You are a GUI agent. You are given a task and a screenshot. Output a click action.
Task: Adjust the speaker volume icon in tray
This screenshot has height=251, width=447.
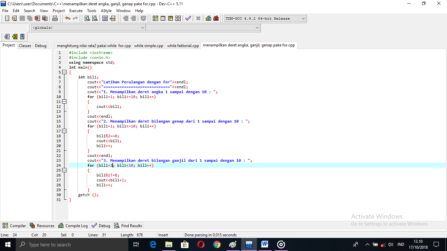tap(391, 244)
